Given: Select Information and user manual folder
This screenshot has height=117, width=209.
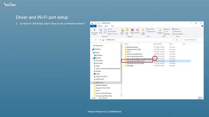Looking at the screenshot, I should click(x=134, y=63).
